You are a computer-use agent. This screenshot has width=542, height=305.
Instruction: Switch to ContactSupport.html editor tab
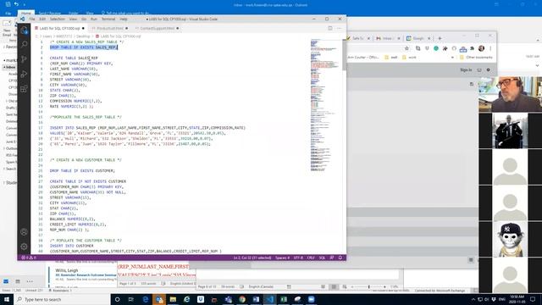click(158, 28)
